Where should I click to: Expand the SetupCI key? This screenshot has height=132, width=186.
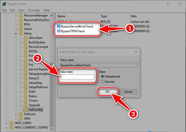(21, 78)
